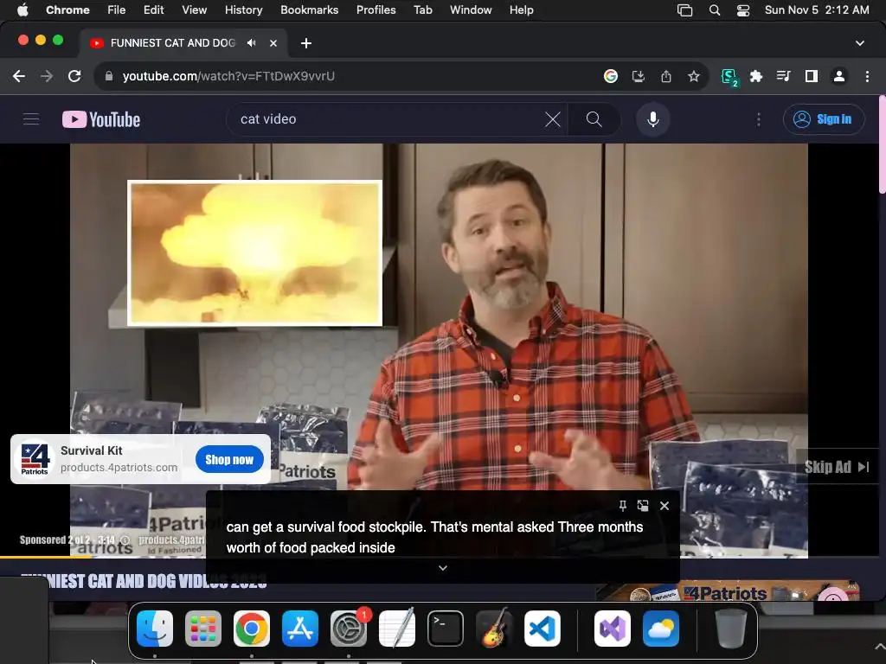Open Finder from the Dock
The height and width of the screenshot is (664, 886).
pos(155,629)
